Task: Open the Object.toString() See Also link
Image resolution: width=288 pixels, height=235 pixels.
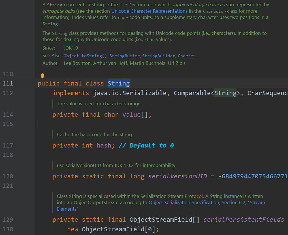Action: tap(85, 56)
